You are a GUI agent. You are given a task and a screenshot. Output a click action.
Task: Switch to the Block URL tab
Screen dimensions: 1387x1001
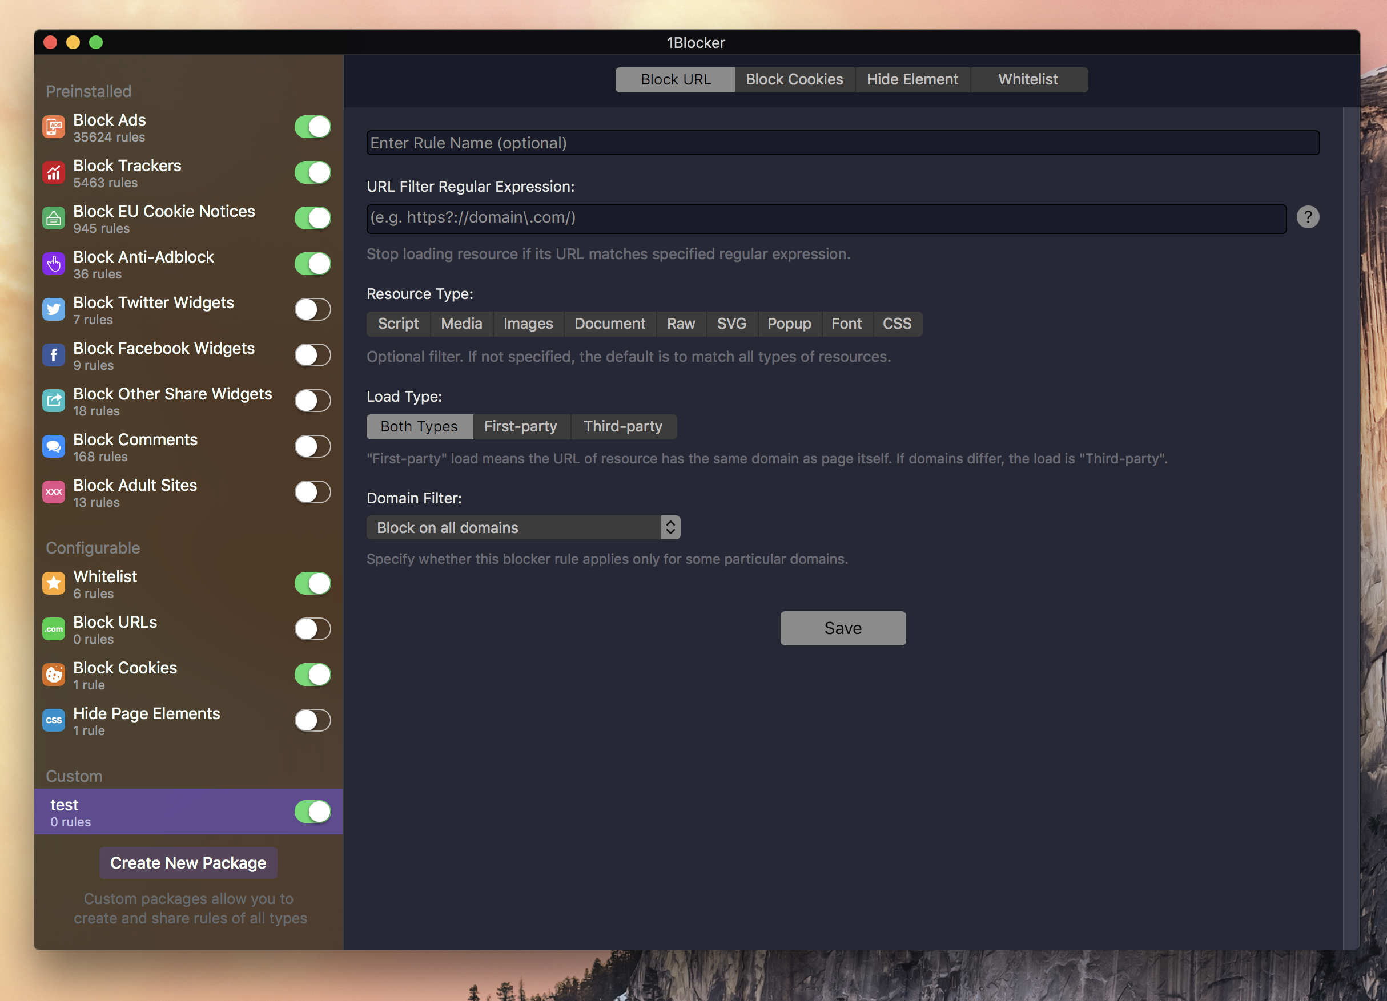pyautogui.click(x=675, y=79)
